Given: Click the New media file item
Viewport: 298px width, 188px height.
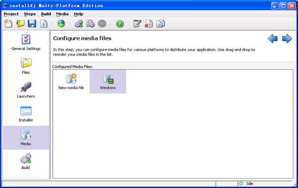Looking at the screenshot, I should [x=71, y=82].
